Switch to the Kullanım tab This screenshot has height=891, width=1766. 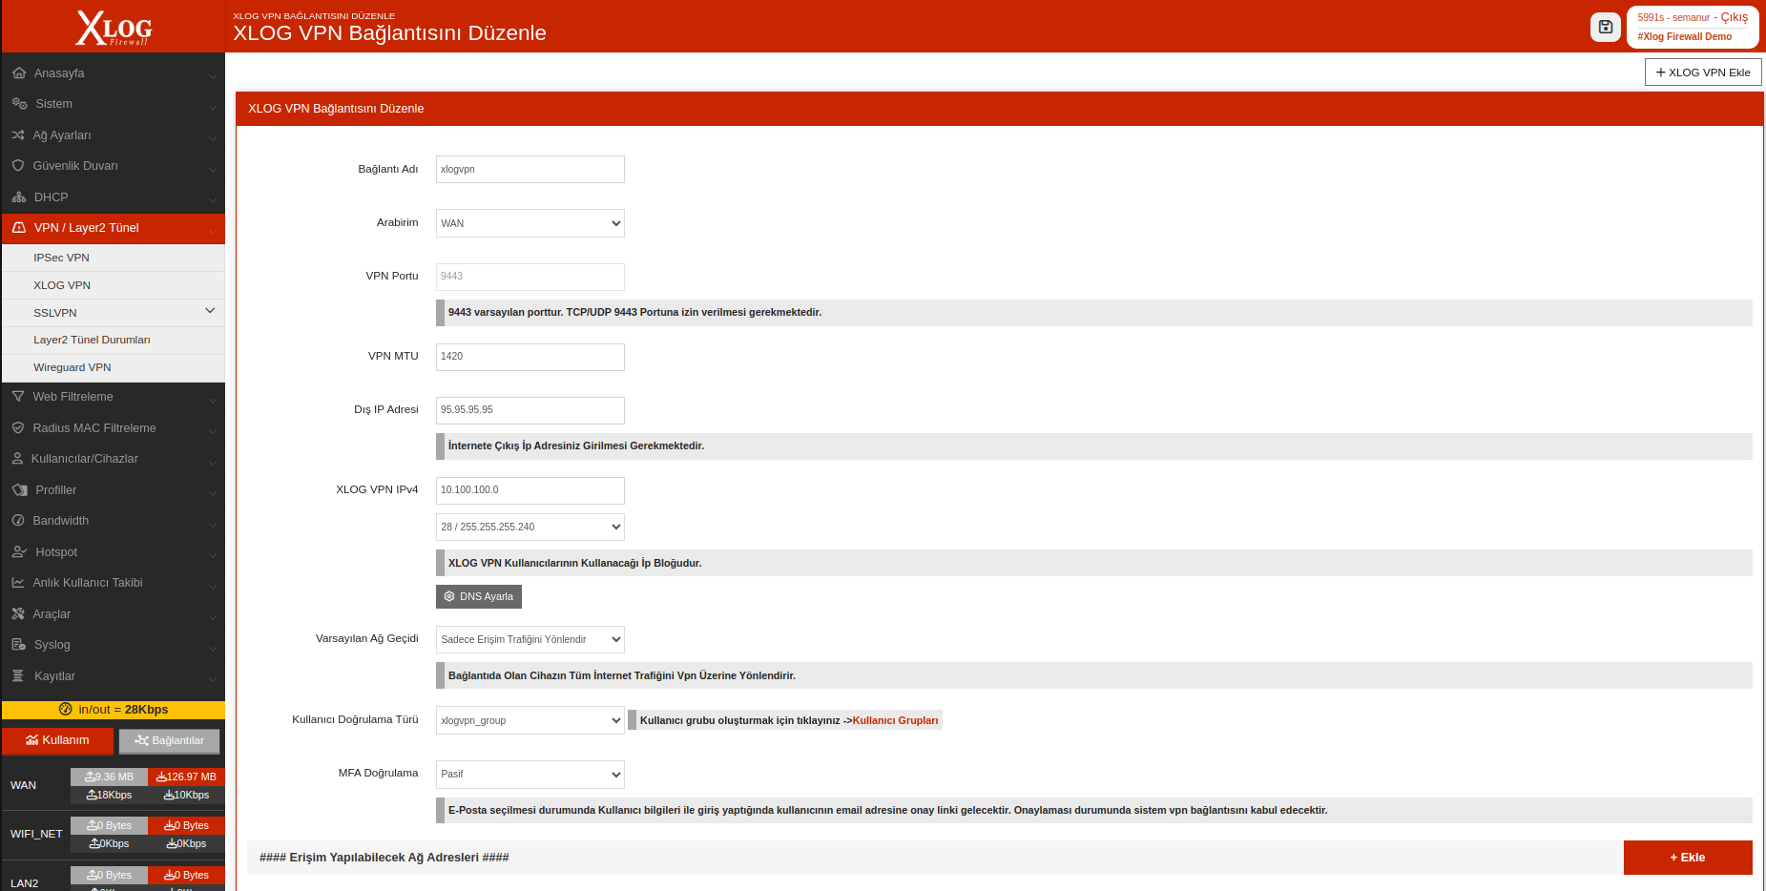pos(57,740)
